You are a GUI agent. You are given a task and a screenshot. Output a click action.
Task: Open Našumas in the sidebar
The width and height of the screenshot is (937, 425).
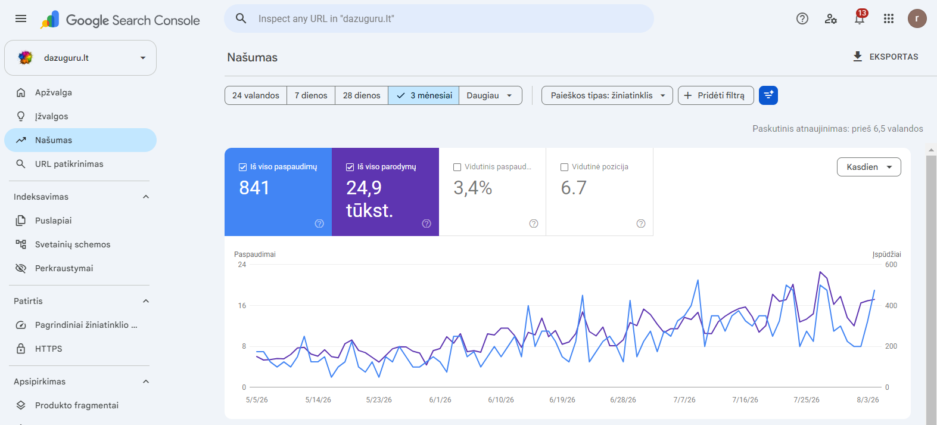(x=80, y=140)
